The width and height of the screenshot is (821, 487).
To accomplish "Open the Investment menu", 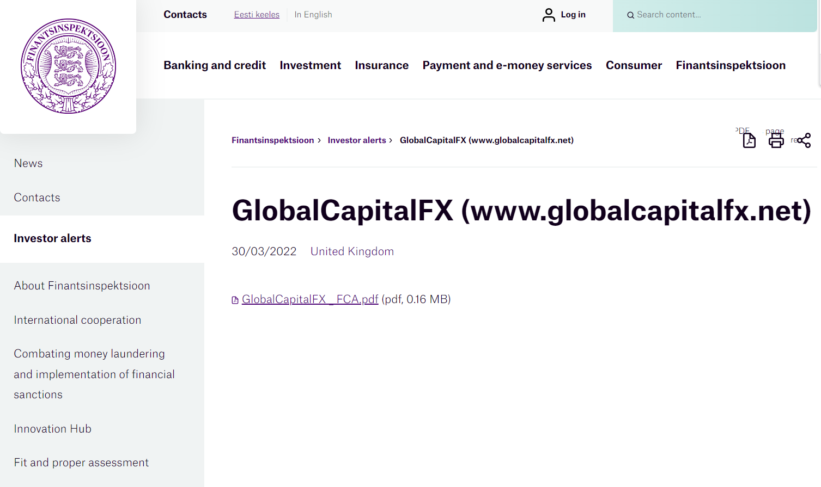I will click(x=311, y=65).
